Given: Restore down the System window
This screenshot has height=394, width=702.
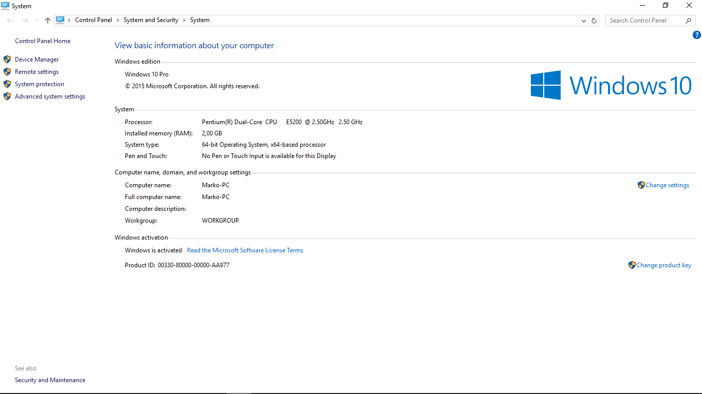Looking at the screenshot, I should point(666,6).
